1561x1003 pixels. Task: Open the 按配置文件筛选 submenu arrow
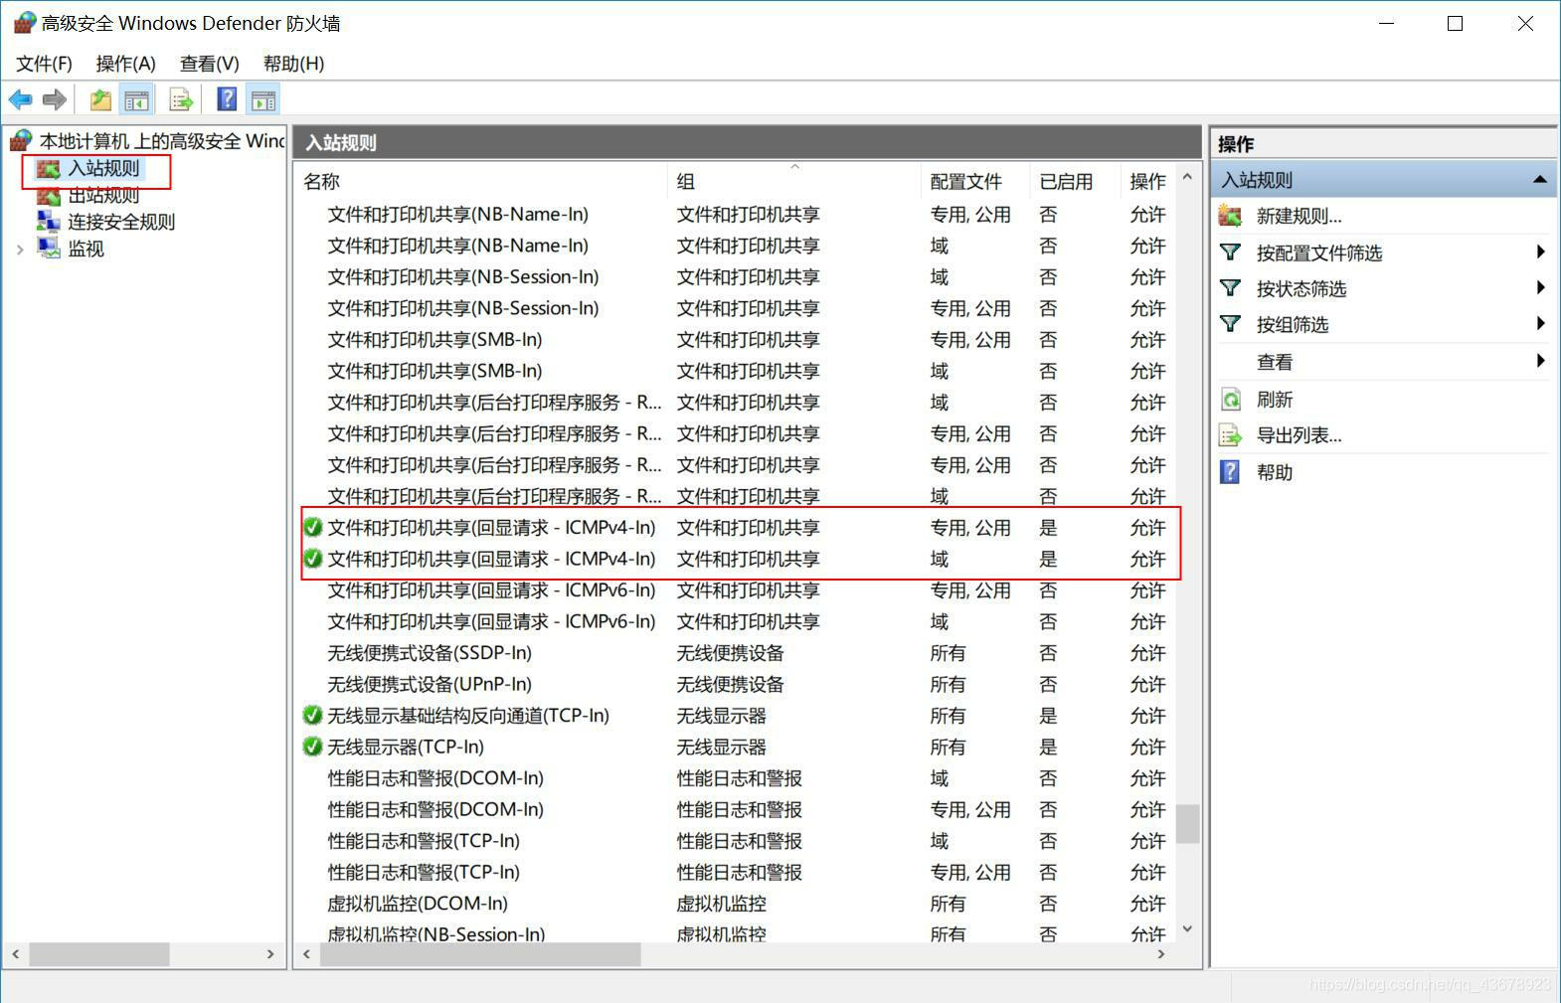pyautogui.click(x=1540, y=252)
